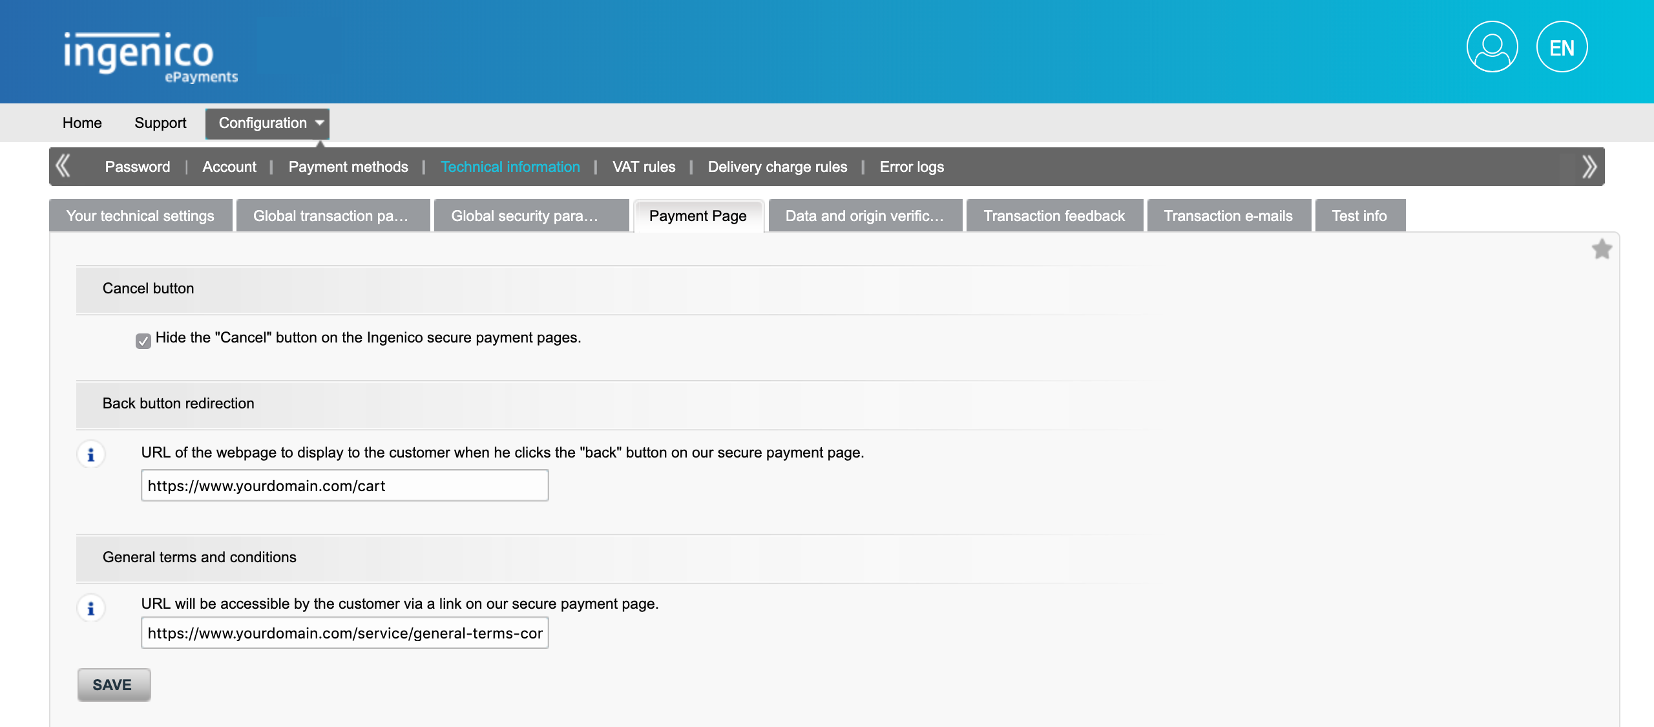Open the Configuration dropdown menu
The height and width of the screenshot is (727, 1654).
[x=268, y=122]
